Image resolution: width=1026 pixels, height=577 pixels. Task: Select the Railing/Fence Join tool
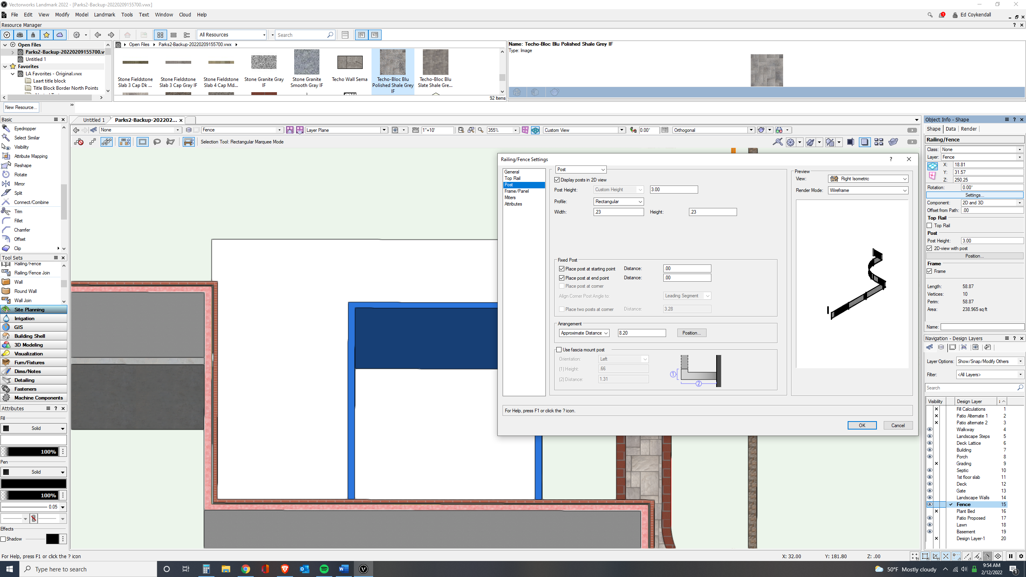click(x=32, y=273)
